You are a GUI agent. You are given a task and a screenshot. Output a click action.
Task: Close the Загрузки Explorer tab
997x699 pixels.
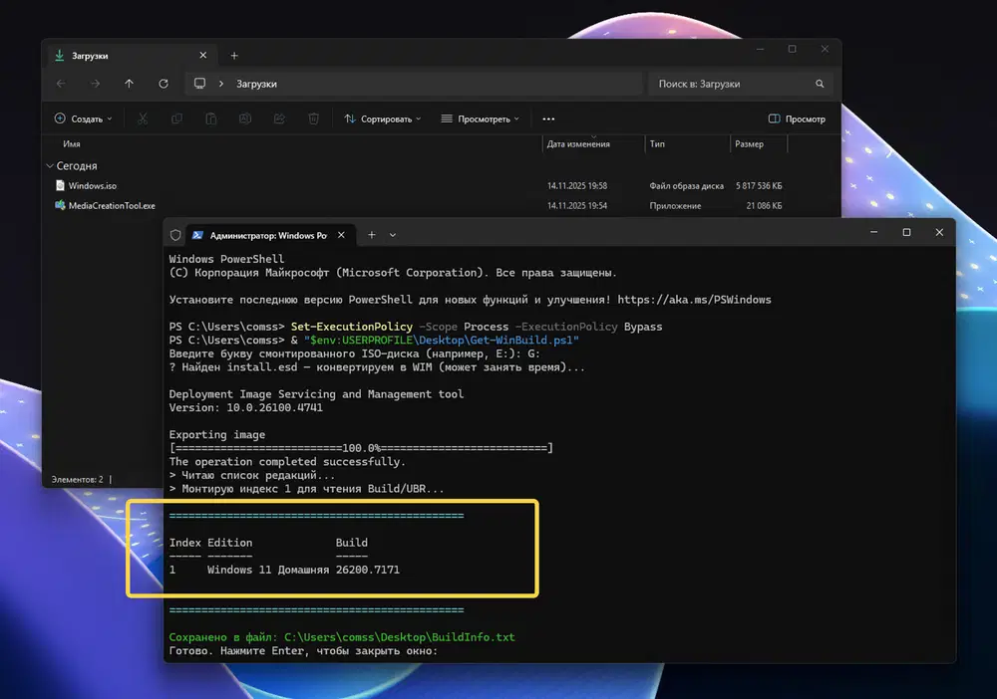click(x=202, y=55)
